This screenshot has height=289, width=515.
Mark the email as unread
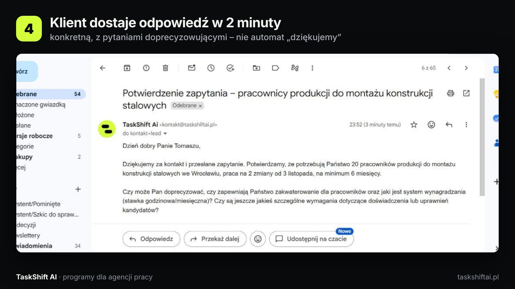(192, 68)
